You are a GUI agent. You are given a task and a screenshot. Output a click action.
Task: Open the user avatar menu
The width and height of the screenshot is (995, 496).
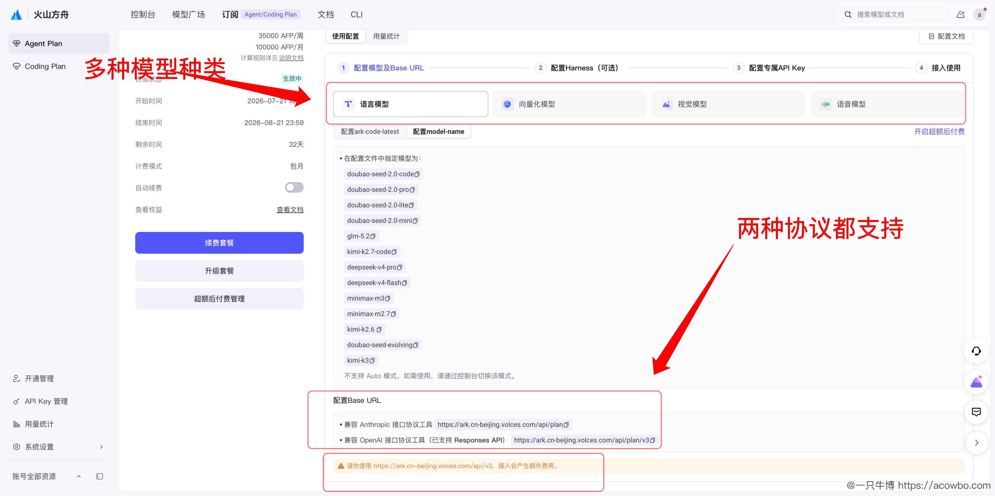pos(979,15)
